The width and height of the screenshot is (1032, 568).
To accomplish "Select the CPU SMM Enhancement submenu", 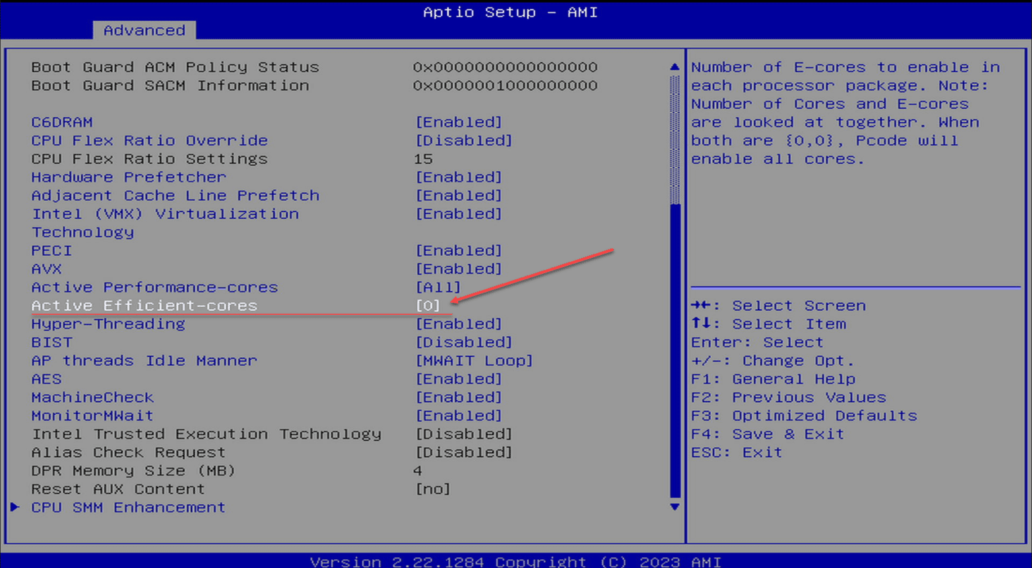I will (x=128, y=507).
